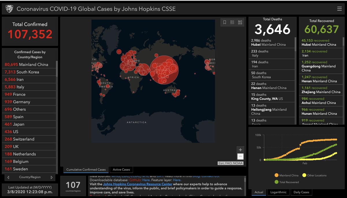
Task: Select 7,313 South Korea row
Action: click(x=29, y=72)
